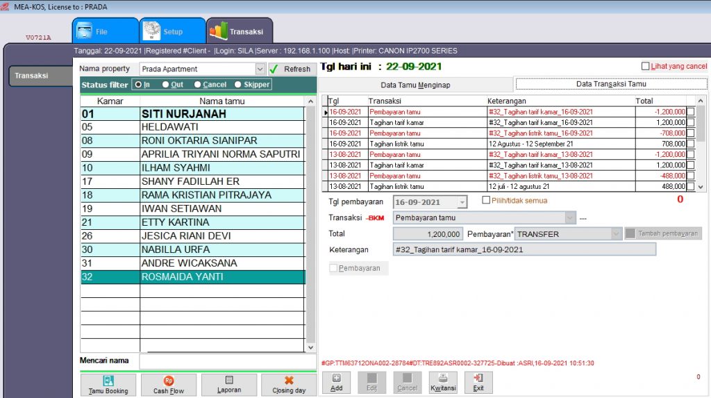
Task: Click Tambah pembayaran button
Action: [x=663, y=233]
